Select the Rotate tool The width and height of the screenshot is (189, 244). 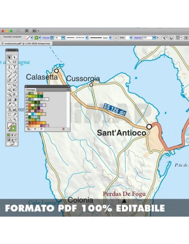(x=9, y=85)
